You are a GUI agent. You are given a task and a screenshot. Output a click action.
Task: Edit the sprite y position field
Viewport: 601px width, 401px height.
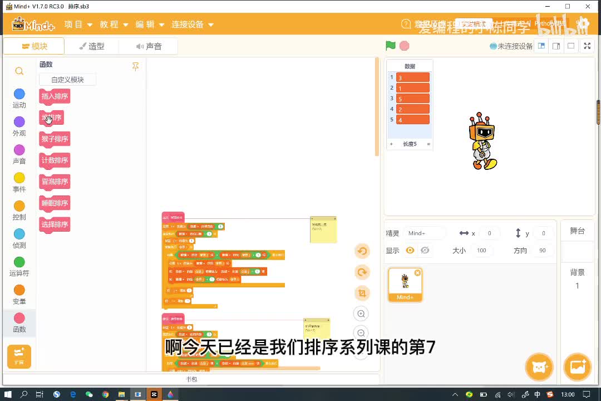(x=543, y=233)
